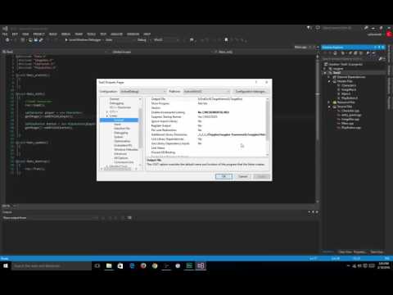The height and width of the screenshot is (295, 393).
Task: Open the Store icon in the taskbar
Action: click(x=120, y=265)
